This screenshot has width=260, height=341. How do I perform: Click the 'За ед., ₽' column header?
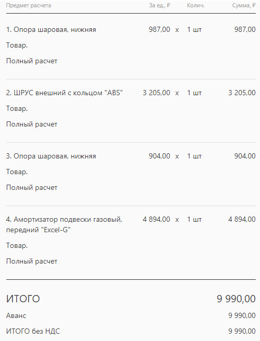point(159,5)
